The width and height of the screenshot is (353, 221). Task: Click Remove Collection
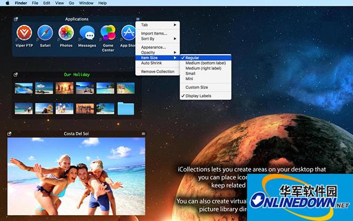coord(158,71)
